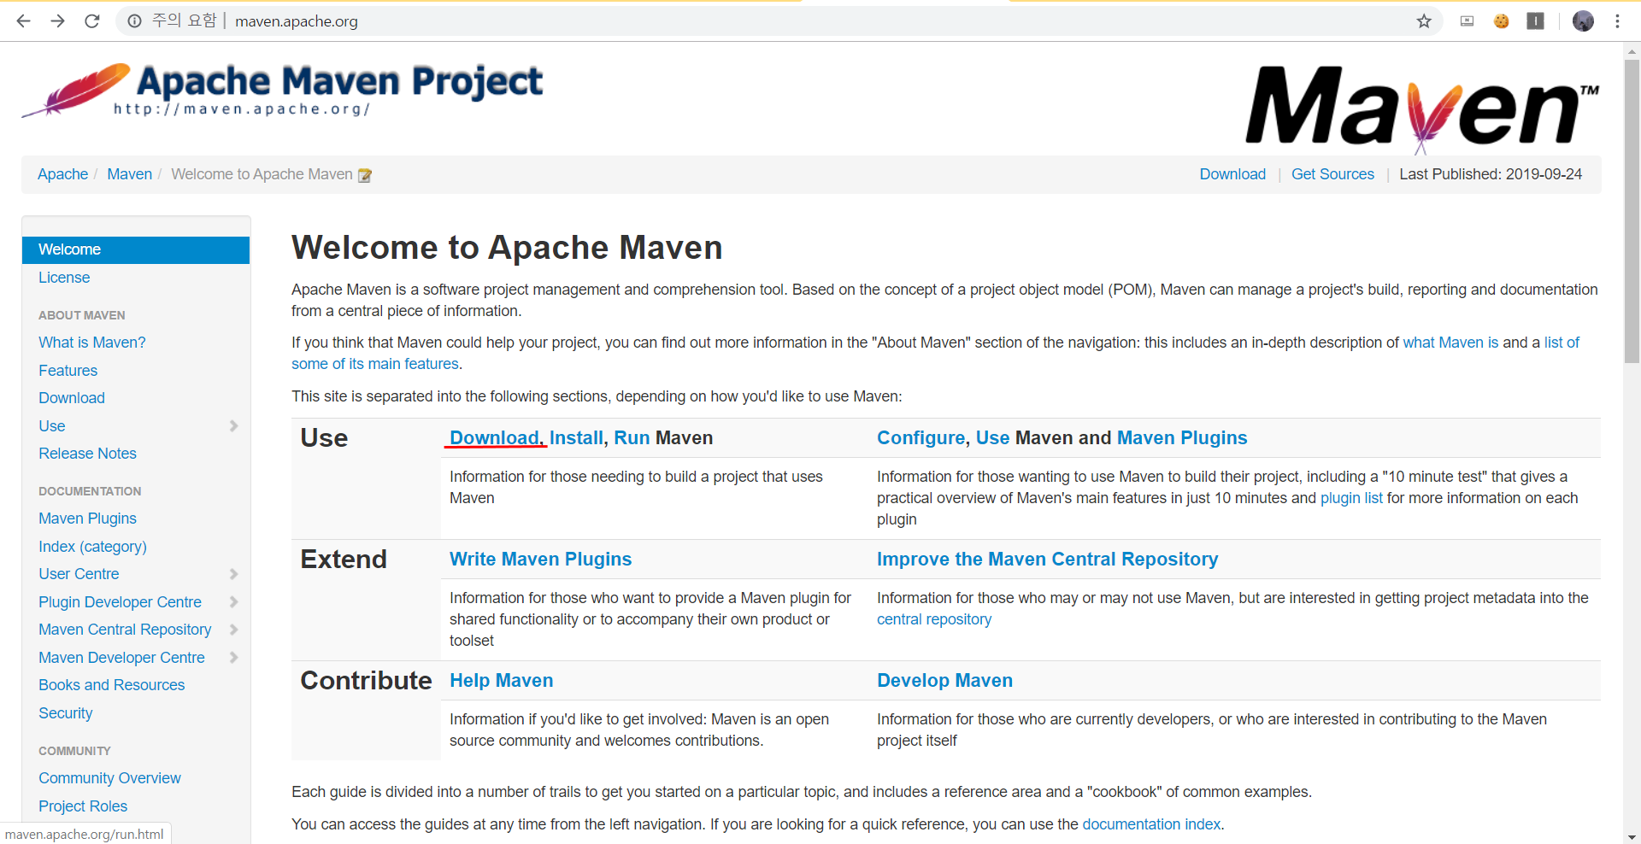Click Maven in the breadcrumb

pos(130,174)
